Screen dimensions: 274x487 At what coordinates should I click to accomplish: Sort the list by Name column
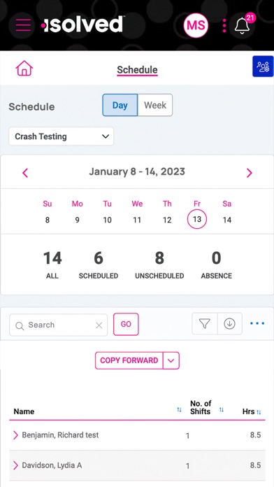coord(179,410)
